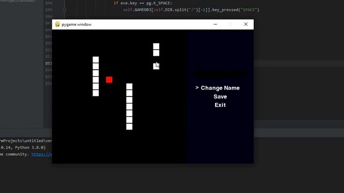The image size is (344, 193).
Task: Click line number 845 in editor gutter
Action: click(49, 10)
